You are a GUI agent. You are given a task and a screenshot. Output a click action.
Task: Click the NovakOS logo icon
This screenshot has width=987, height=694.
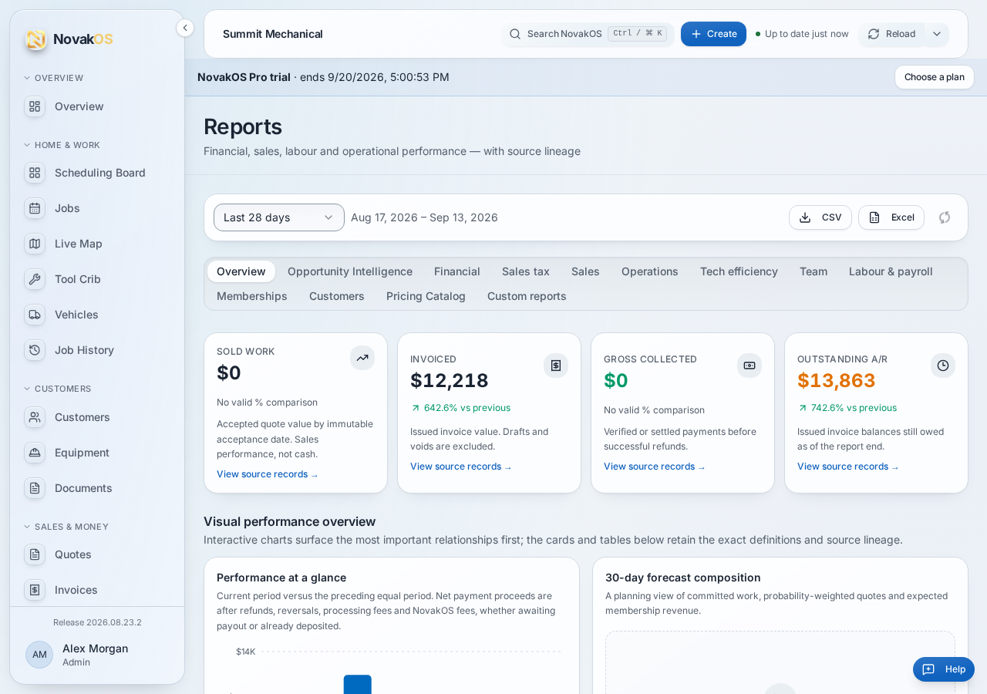(x=35, y=39)
